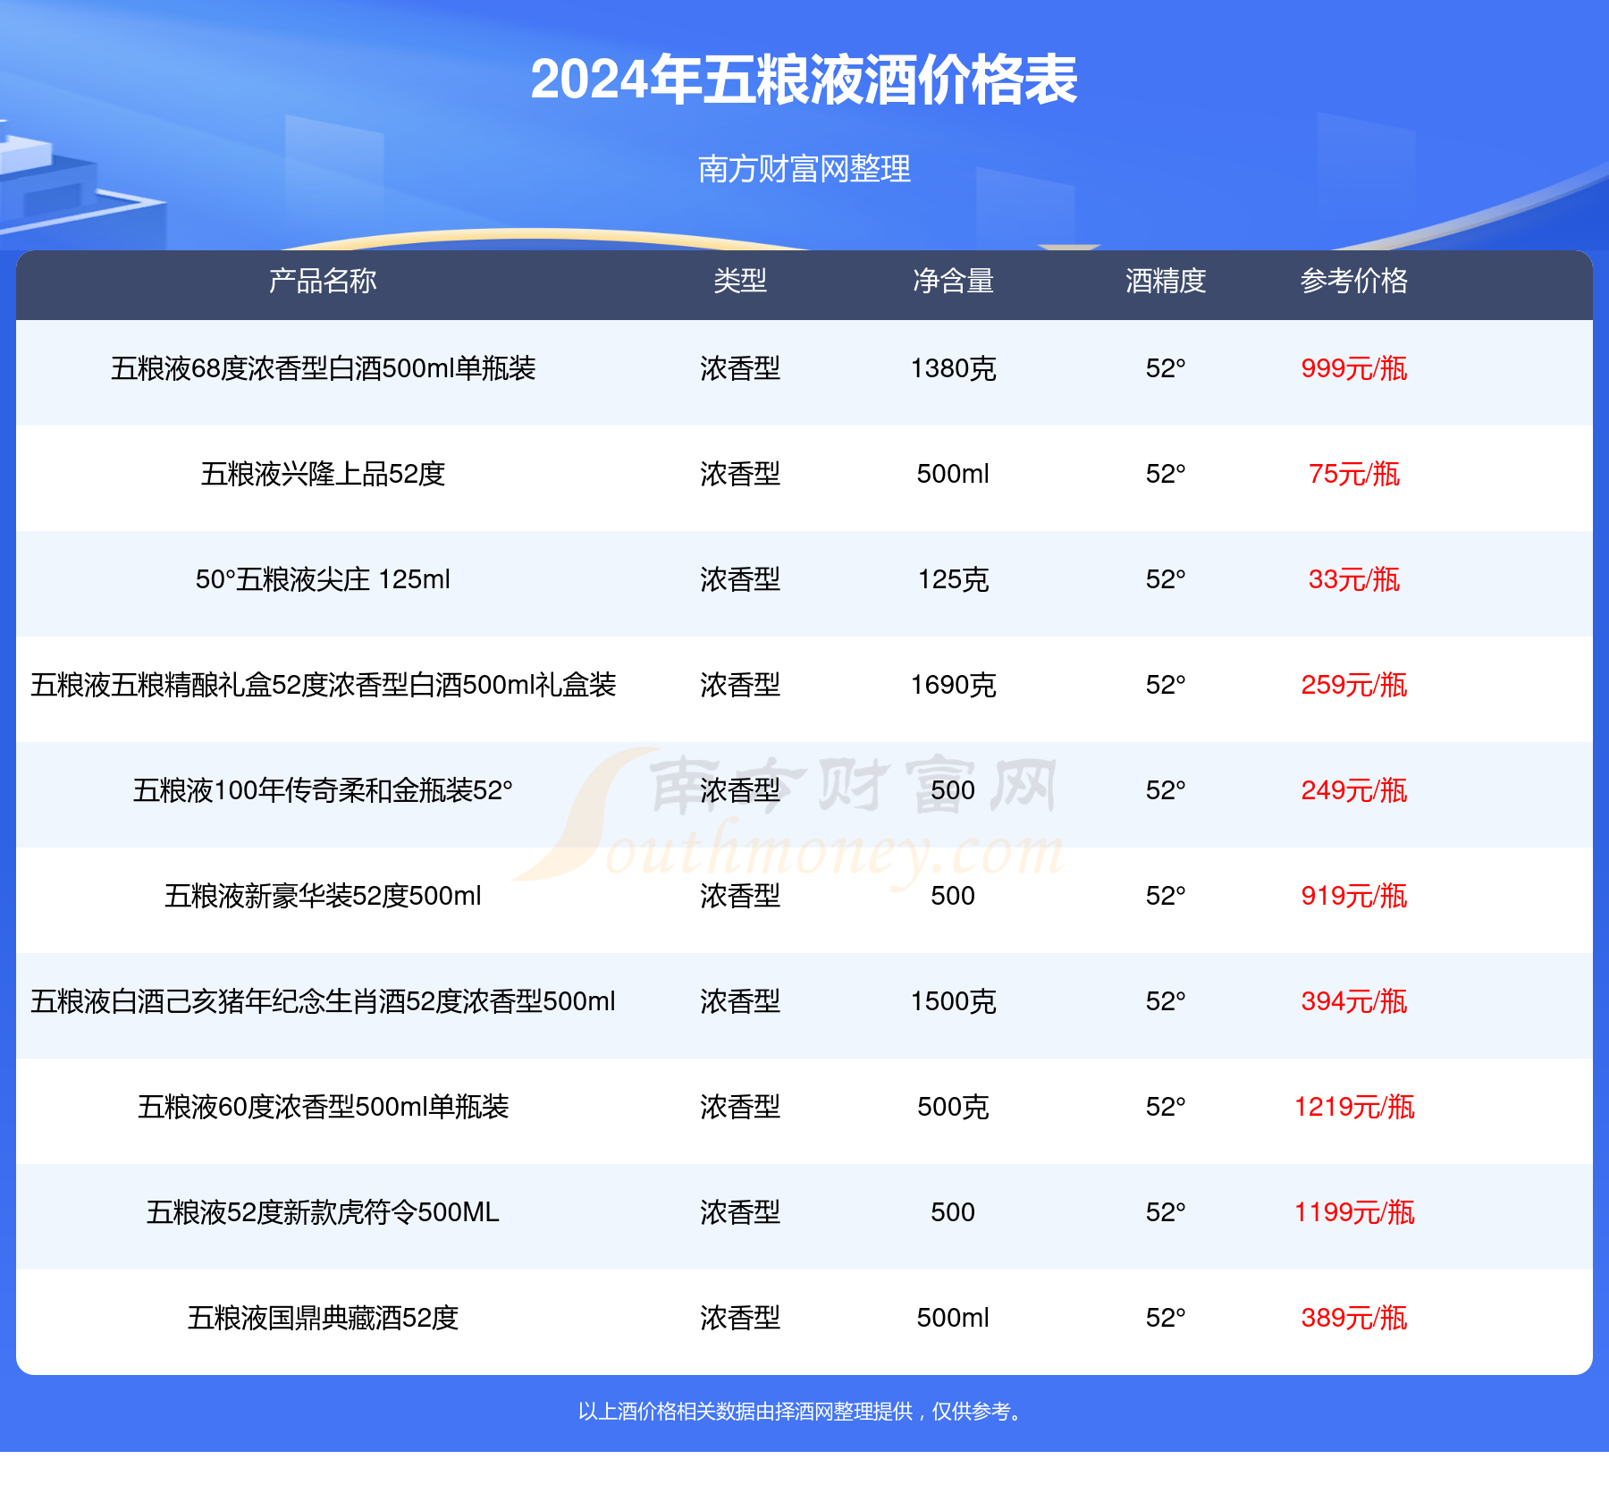
Task: Click 浓香型 in the 虎符令 row
Action: click(740, 1212)
